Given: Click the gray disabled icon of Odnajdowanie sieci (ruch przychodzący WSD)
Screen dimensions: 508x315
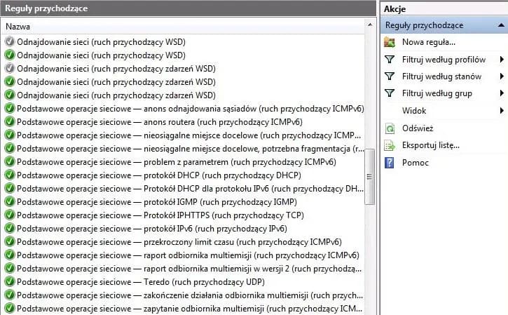Looking at the screenshot, I should click(x=10, y=41).
